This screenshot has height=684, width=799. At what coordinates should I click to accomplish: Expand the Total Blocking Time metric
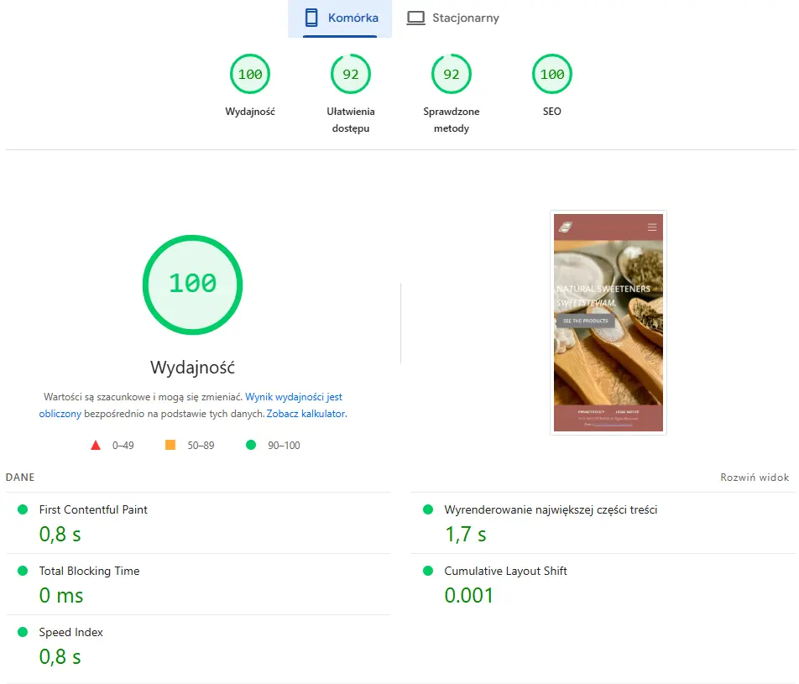(x=89, y=571)
